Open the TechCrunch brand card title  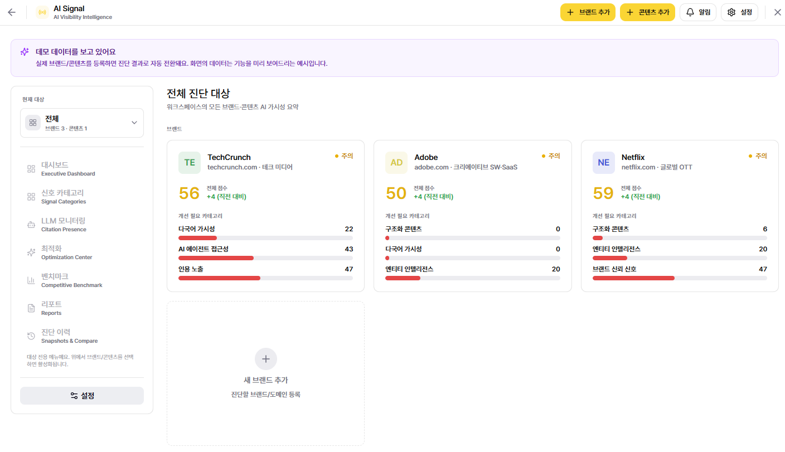pos(229,157)
